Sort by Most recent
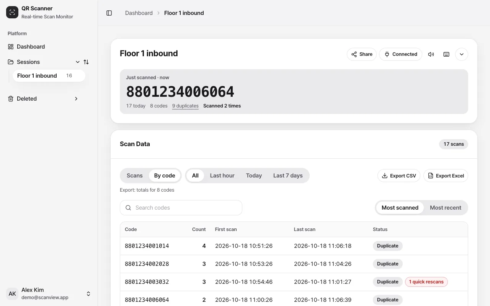Image resolution: width=490 pixels, height=306 pixels. pos(446,208)
